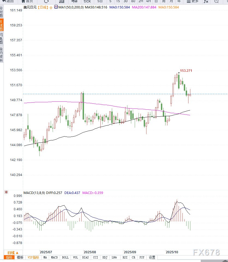228x262 pixels.
Task: Open 合约资料 side tab
Action: (2, 55)
